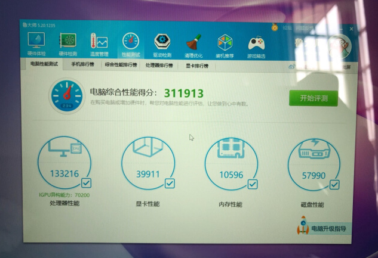
Task: Open 装机推荐 cube icon
Action: (x=225, y=46)
